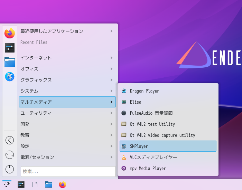Image resolution: width=242 pixels, height=190 pixels.
Task: Open settings from the taskbar icon
Action: point(21,184)
